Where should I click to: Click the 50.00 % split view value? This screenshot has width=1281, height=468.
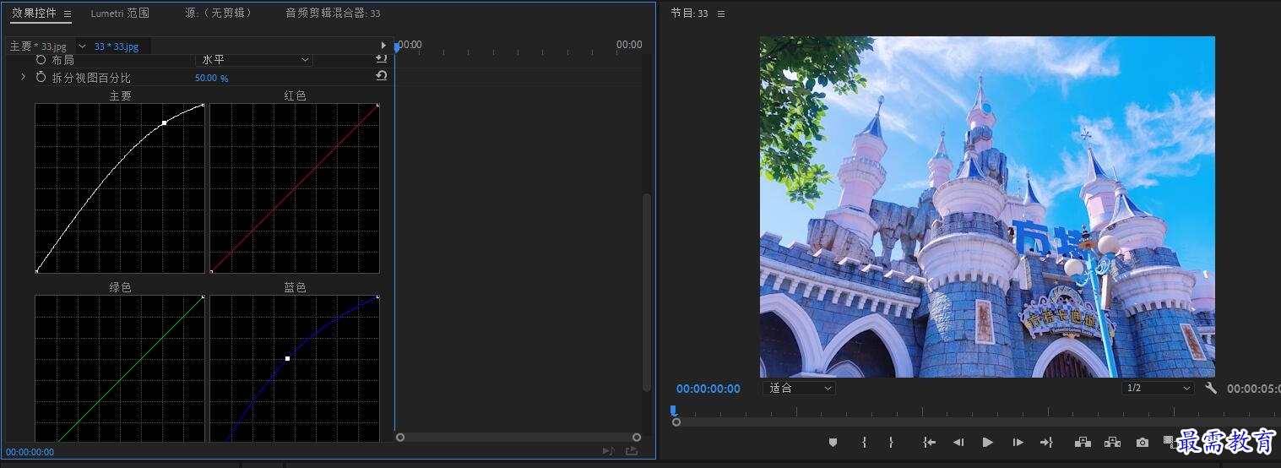211,78
